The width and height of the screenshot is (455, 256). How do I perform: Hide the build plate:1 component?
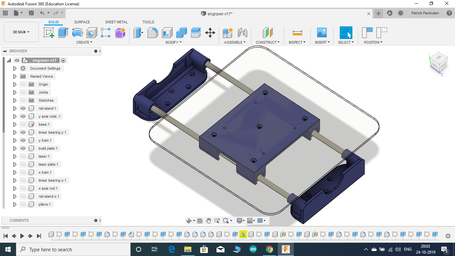(x=23, y=148)
